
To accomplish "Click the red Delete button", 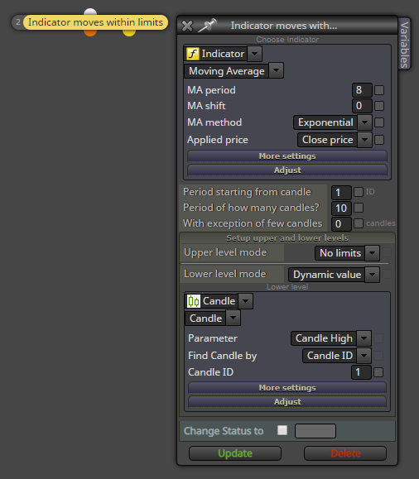I will tap(345, 453).
